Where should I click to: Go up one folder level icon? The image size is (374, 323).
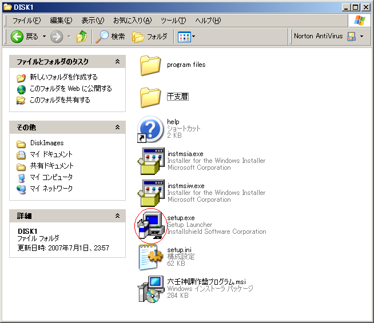tap(82, 37)
